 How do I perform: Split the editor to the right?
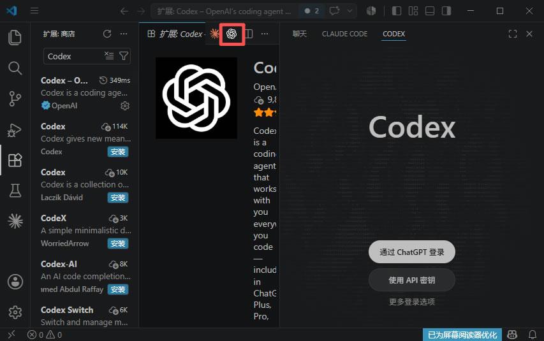pos(249,34)
